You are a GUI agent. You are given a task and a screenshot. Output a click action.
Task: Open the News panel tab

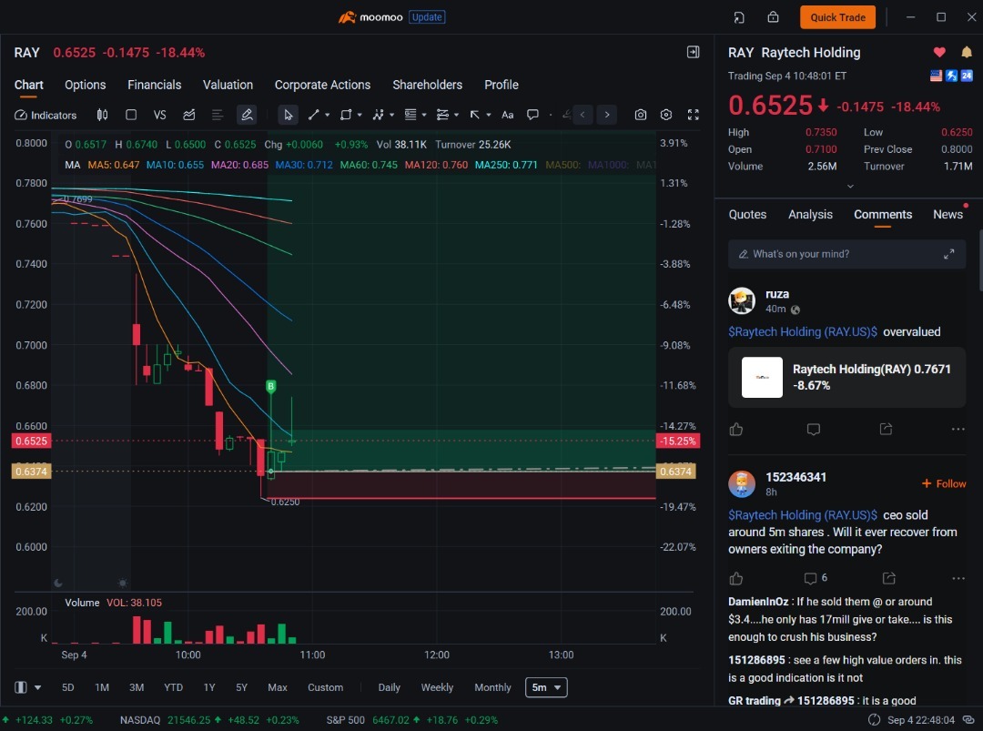(948, 215)
